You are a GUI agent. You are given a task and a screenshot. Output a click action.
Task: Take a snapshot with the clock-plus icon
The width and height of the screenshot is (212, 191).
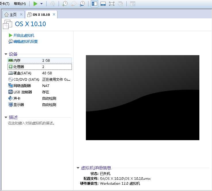coord(65,4)
